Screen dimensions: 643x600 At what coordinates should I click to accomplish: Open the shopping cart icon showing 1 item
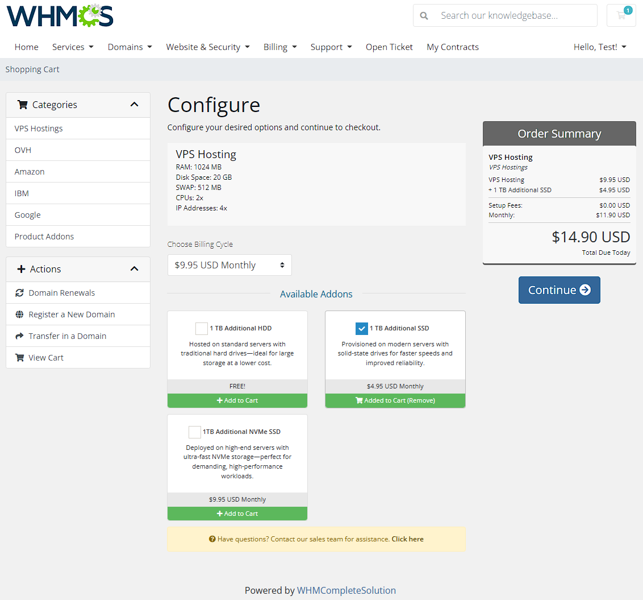point(621,15)
